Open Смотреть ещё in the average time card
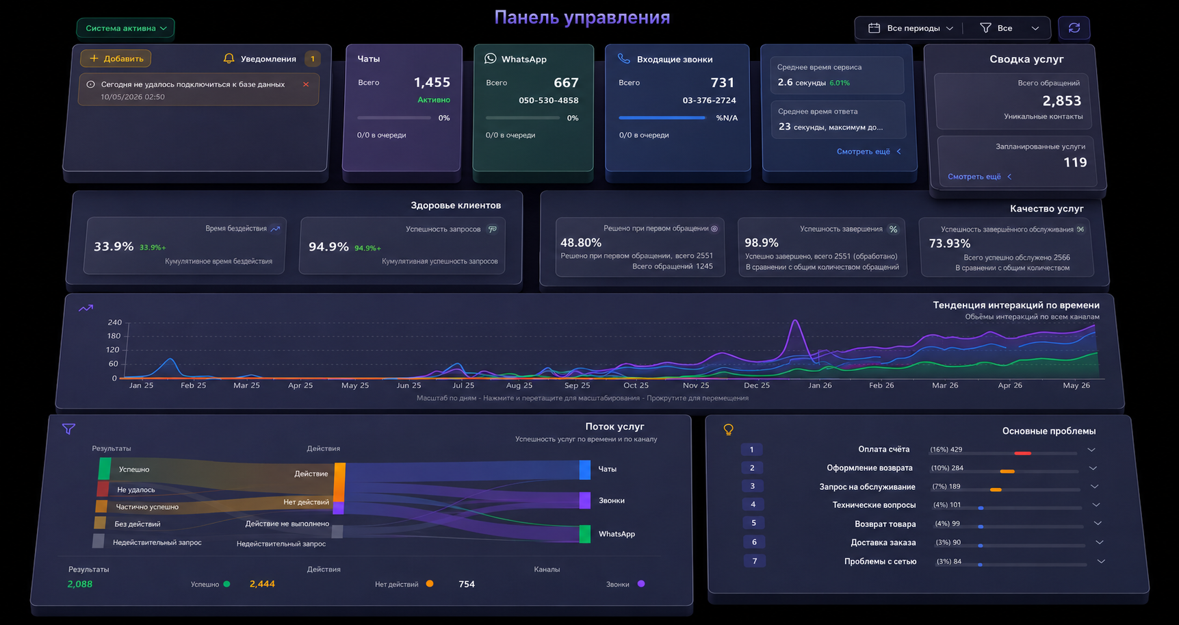This screenshot has height=625, width=1179. pos(868,151)
